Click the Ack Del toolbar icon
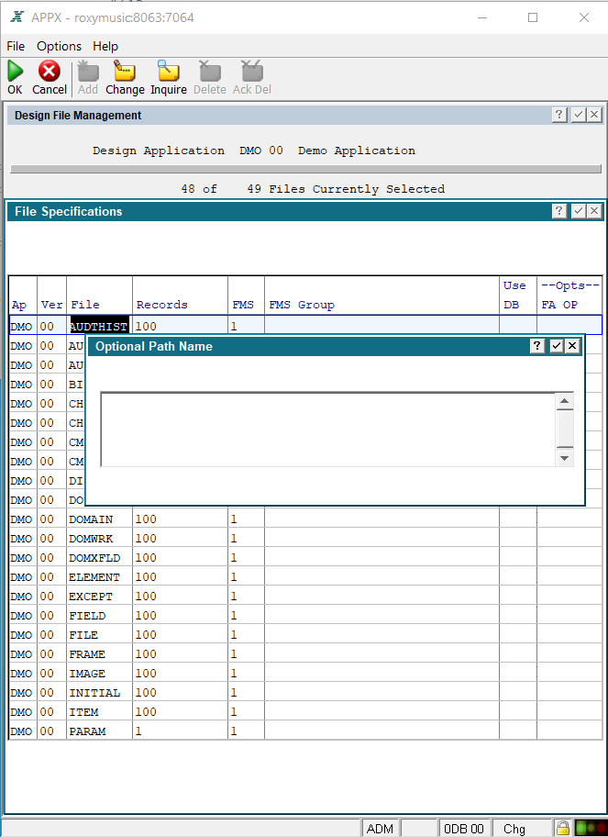Viewport: 608px width, 837px height. pyautogui.click(x=252, y=71)
